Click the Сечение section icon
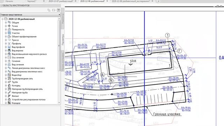This screenshot has height=126, width=224. click(9, 61)
